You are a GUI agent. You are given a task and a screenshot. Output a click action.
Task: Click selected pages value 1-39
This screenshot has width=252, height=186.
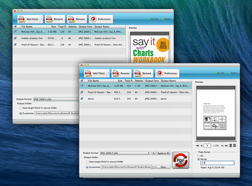[x=138, y=86]
